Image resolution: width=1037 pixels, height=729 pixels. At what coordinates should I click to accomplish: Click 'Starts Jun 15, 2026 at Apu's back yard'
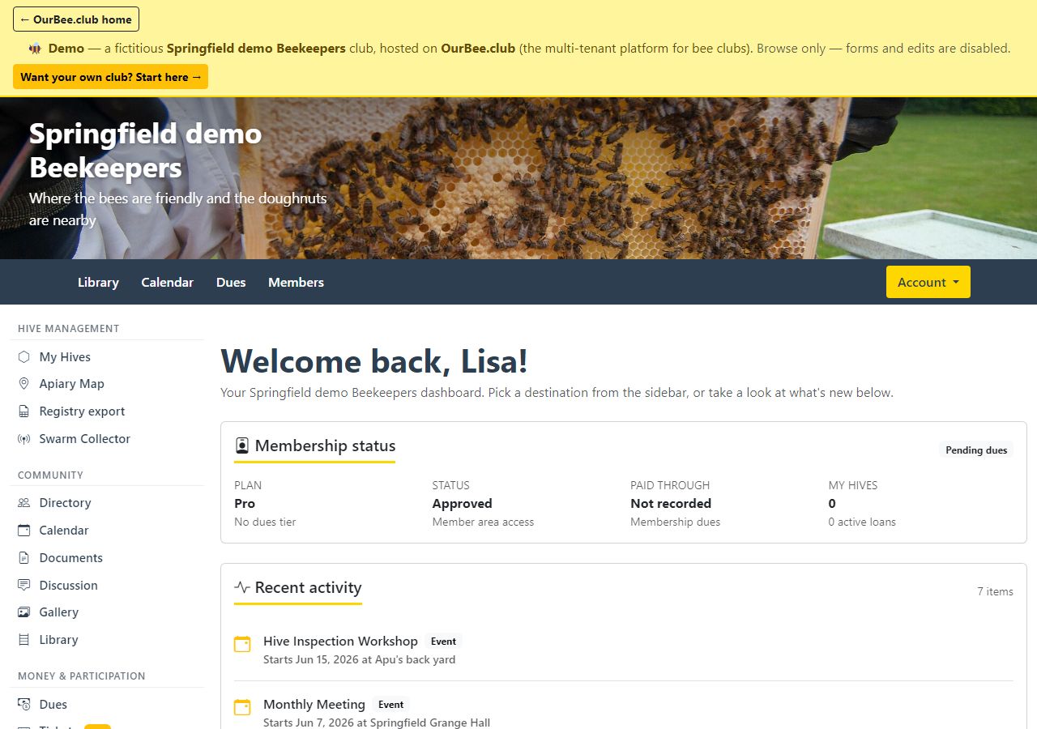coord(359,659)
